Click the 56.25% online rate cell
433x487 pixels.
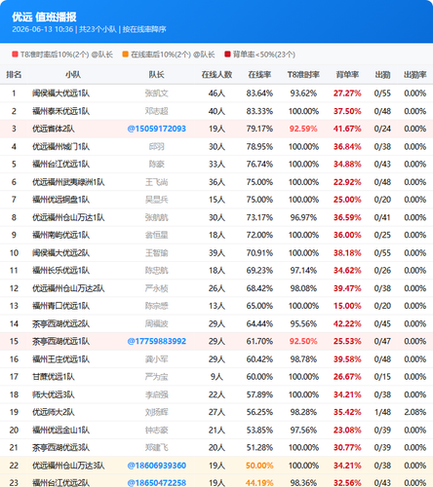coord(259,412)
